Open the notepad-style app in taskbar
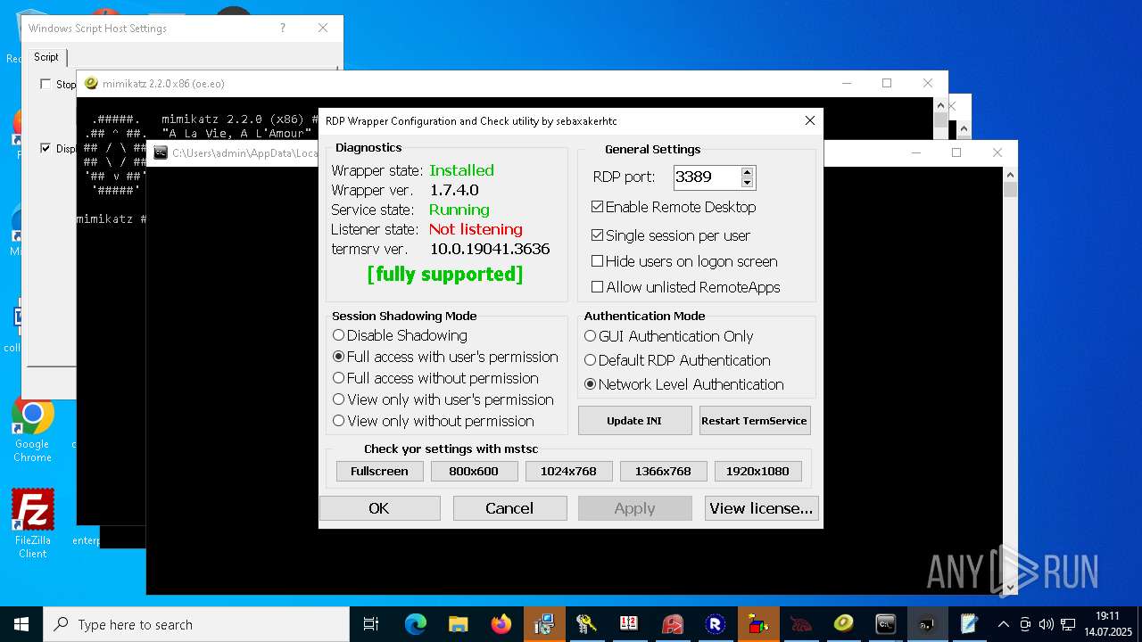The width and height of the screenshot is (1142, 642). [x=970, y=624]
